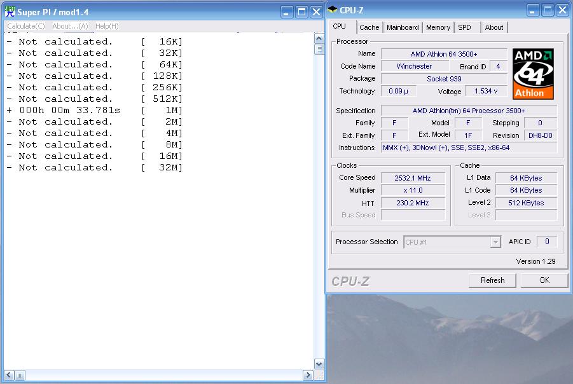Click the Super PI vertical scrollbar thumb
This screenshot has width=573, height=384.
(319, 50)
